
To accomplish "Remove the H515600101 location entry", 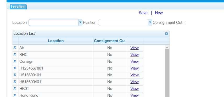I will (15, 75).
